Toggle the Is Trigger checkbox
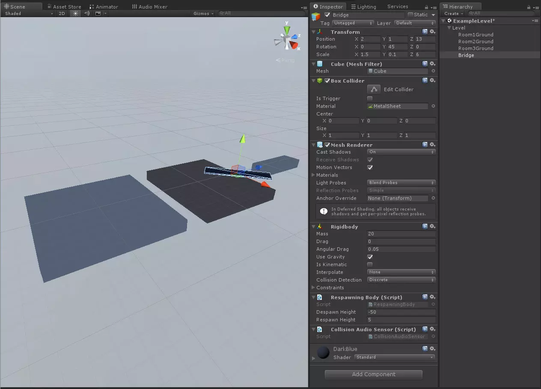The width and height of the screenshot is (541, 389). coord(370,98)
